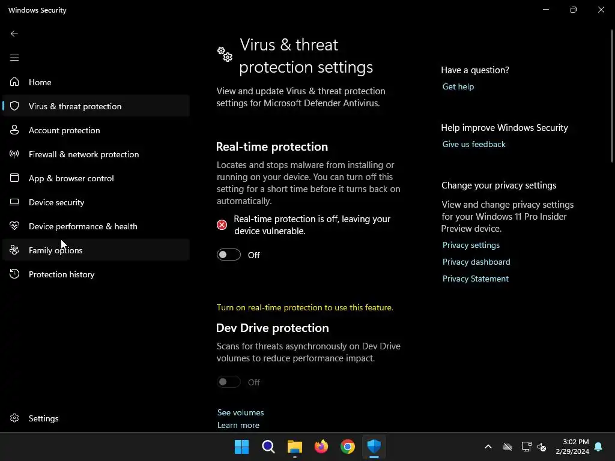
Task: Click the Family options people icon
Action: [x=14, y=250]
